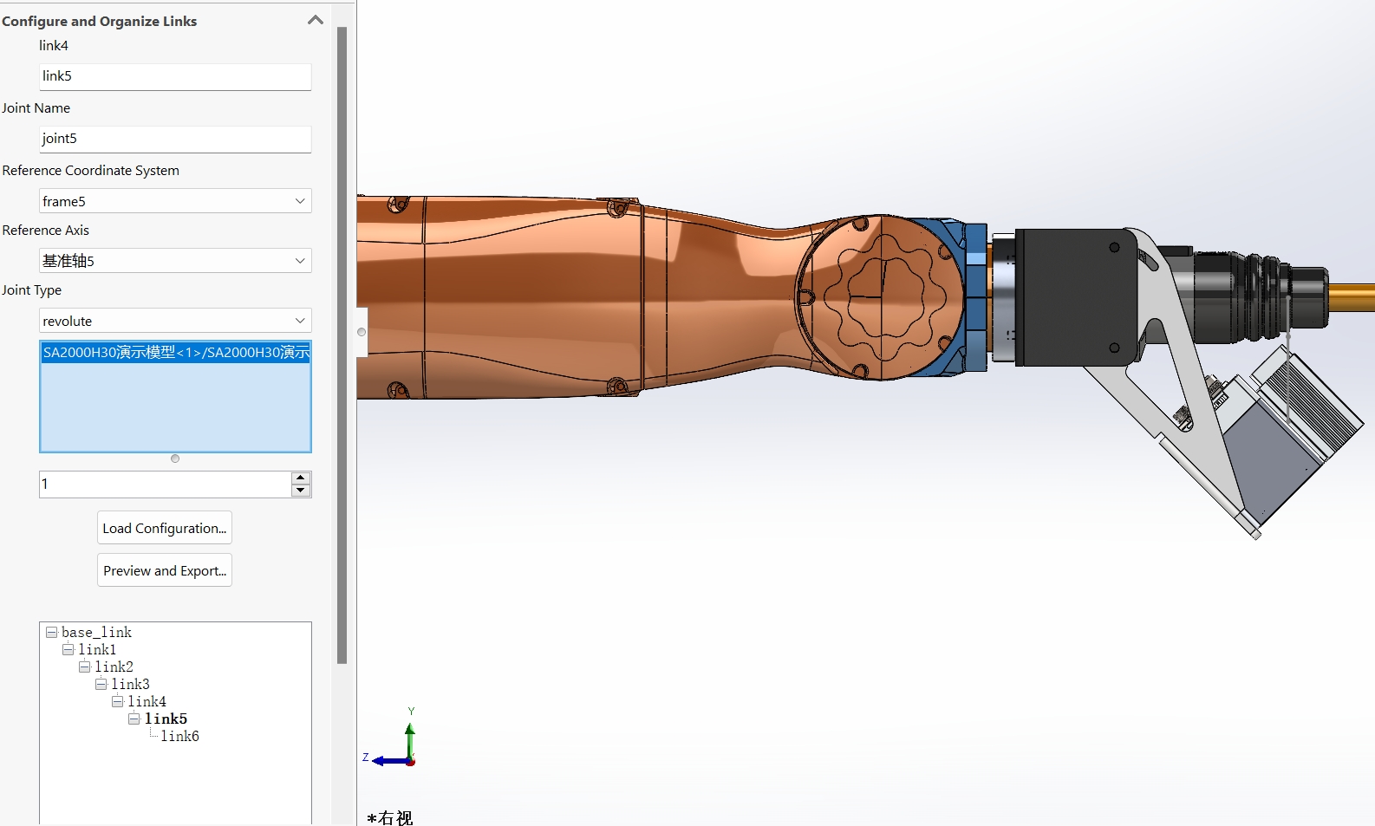Click the link5 name input field

(x=174, y=76)
